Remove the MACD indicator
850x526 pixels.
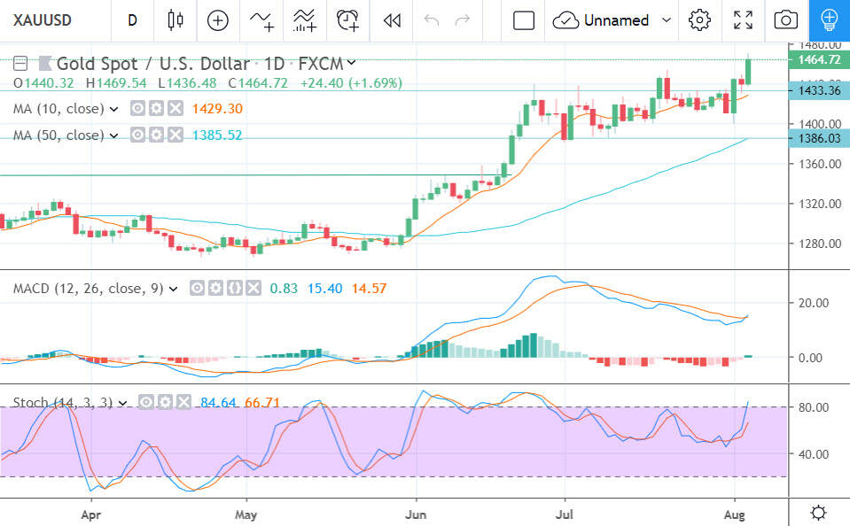click(x=253, y=288)
